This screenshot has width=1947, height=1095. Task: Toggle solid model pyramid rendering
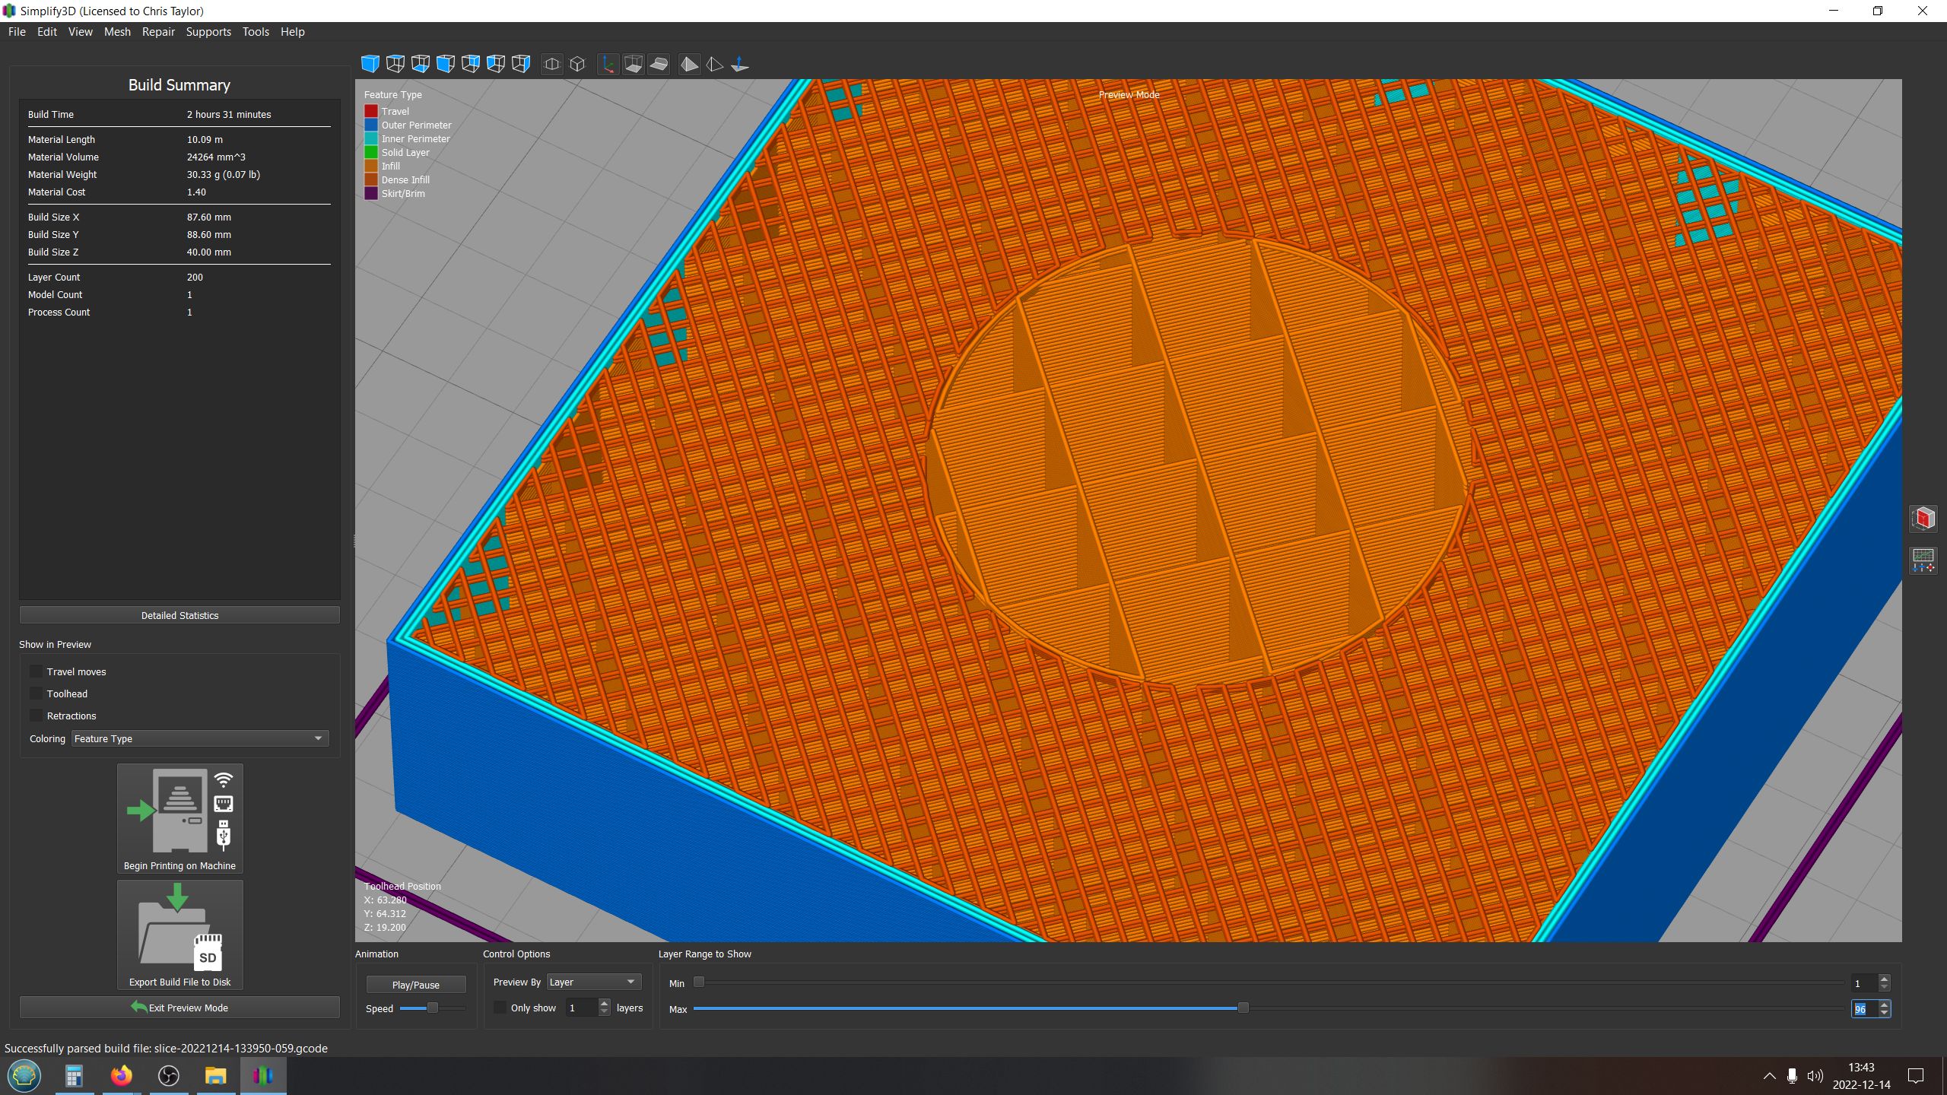[x=689, y=64]
